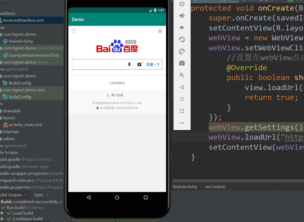Click the MainActivity class icon in project tree
Screen dimensions: 304x222
pyautogui.click(x=5, y=41)
